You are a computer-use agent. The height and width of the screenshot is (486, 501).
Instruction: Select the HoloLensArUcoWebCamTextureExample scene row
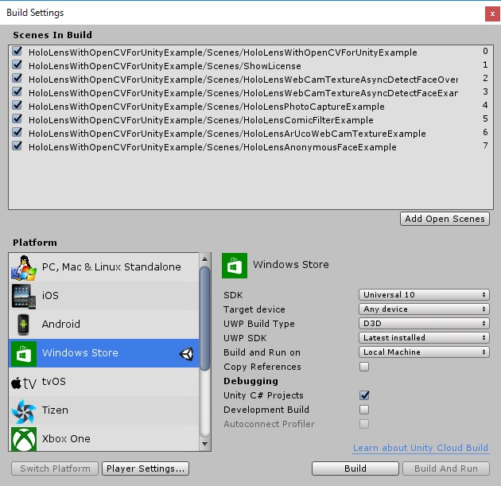click(x=250, y=134)
